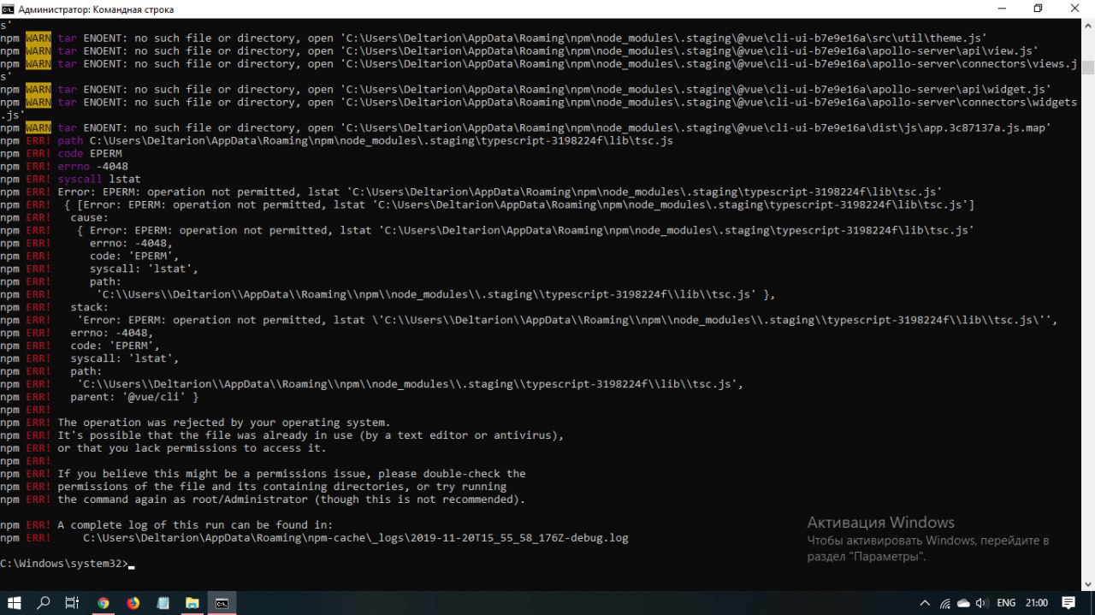Viewport: 1095px width, 615px height.
Task: Click the 'cause:' line in the error
Action: 89,217
